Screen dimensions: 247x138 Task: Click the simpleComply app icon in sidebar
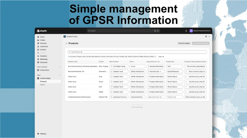pos(38,78)
